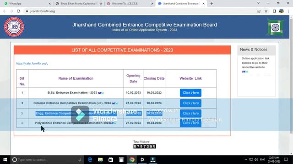The image size is (293, 164).
Task: Open the volume tray icon
Action: click(x=256, y=160)
